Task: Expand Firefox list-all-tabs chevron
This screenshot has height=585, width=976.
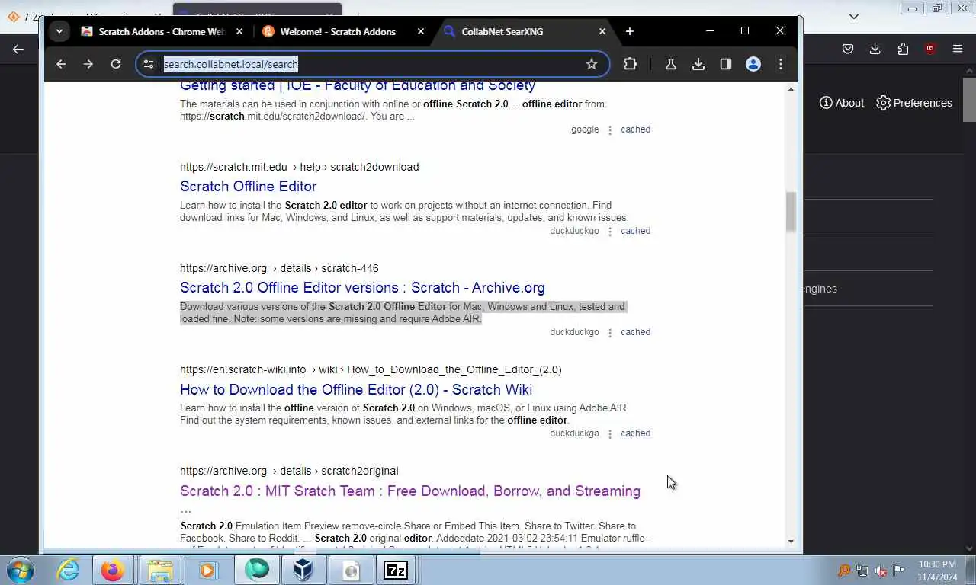Action: pos(854,16)
